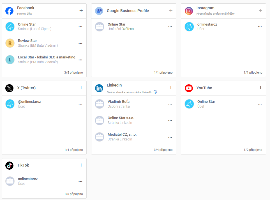Select onlinestarcz under Instagram

coord(207,24)
